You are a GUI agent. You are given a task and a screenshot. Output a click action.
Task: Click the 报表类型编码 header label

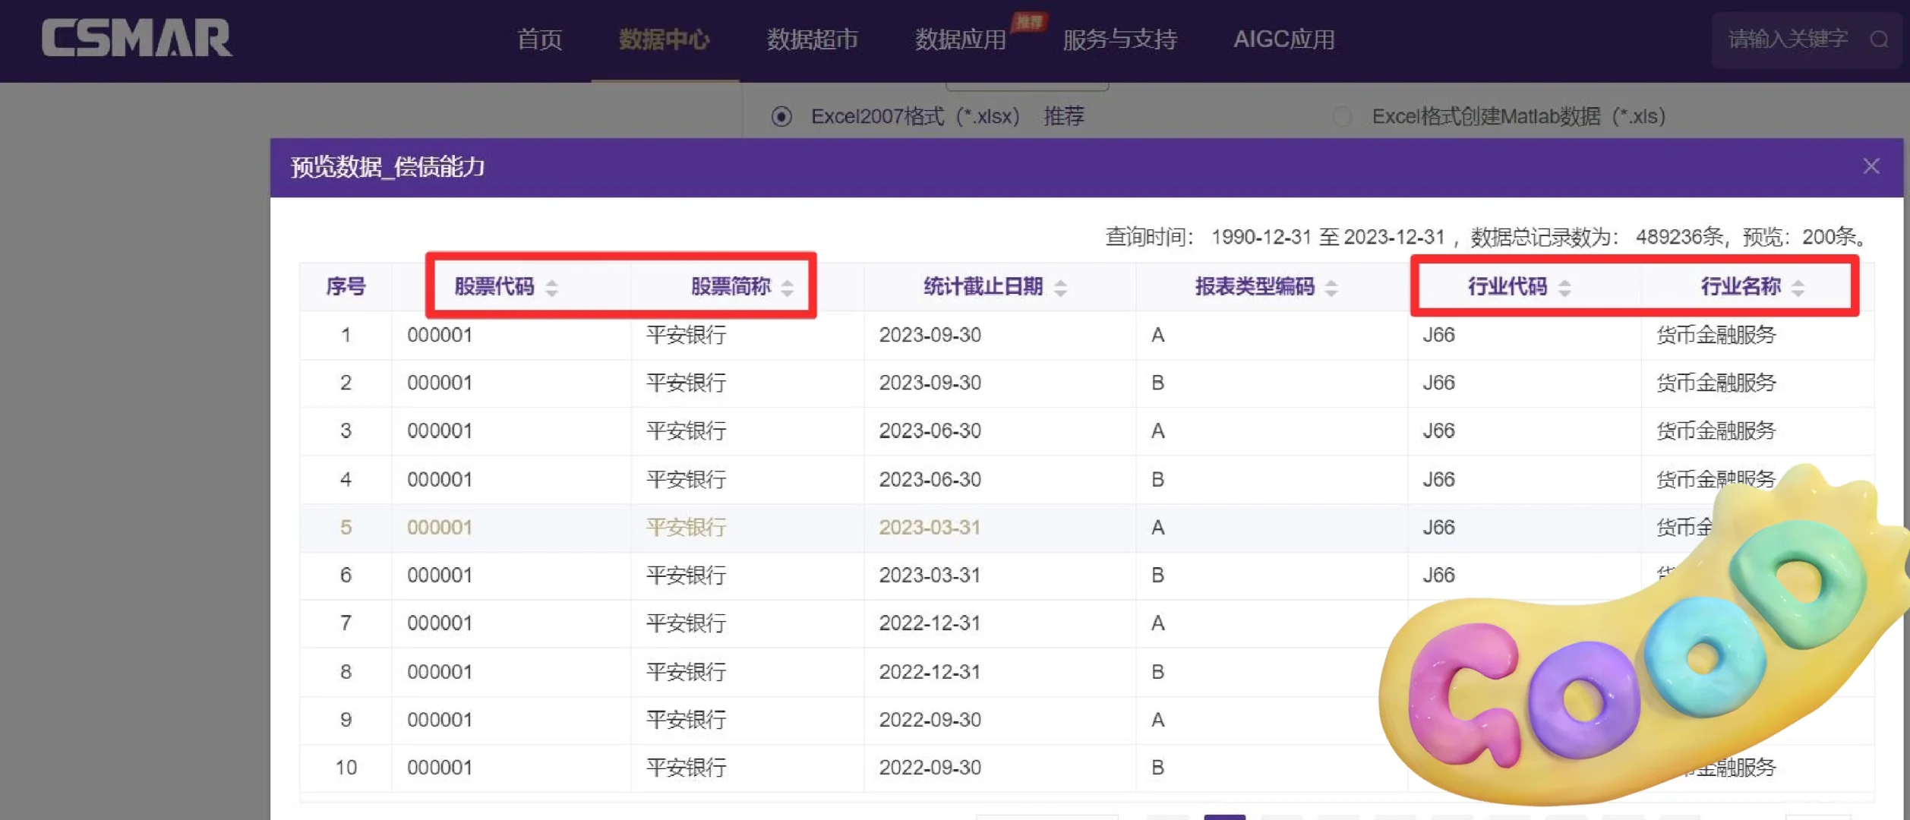point(1255,286)
